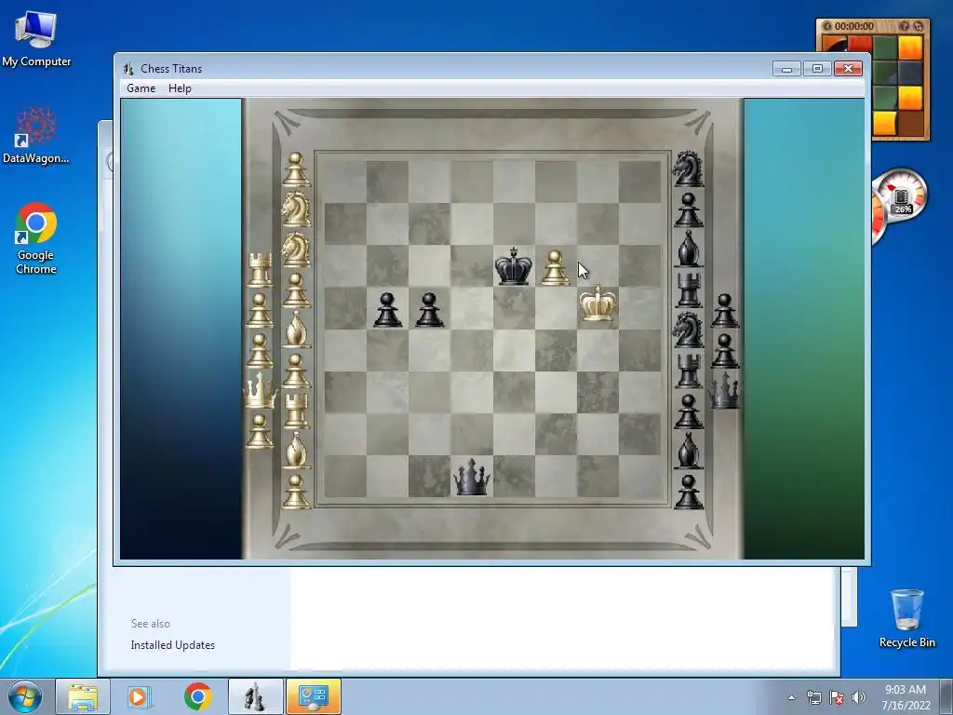Image resolution: width=953 pixels, height=715 pixels.
Task: Click the captured white knight near top left
Action: (x=296, y=209)
